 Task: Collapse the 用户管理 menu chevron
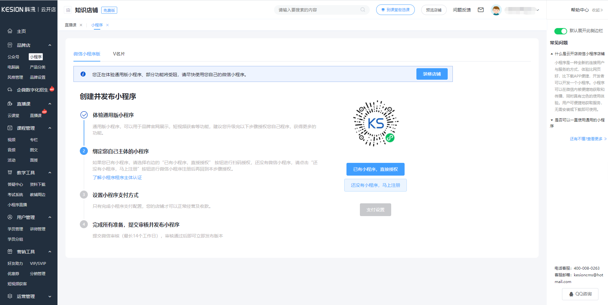click(50, 217)
